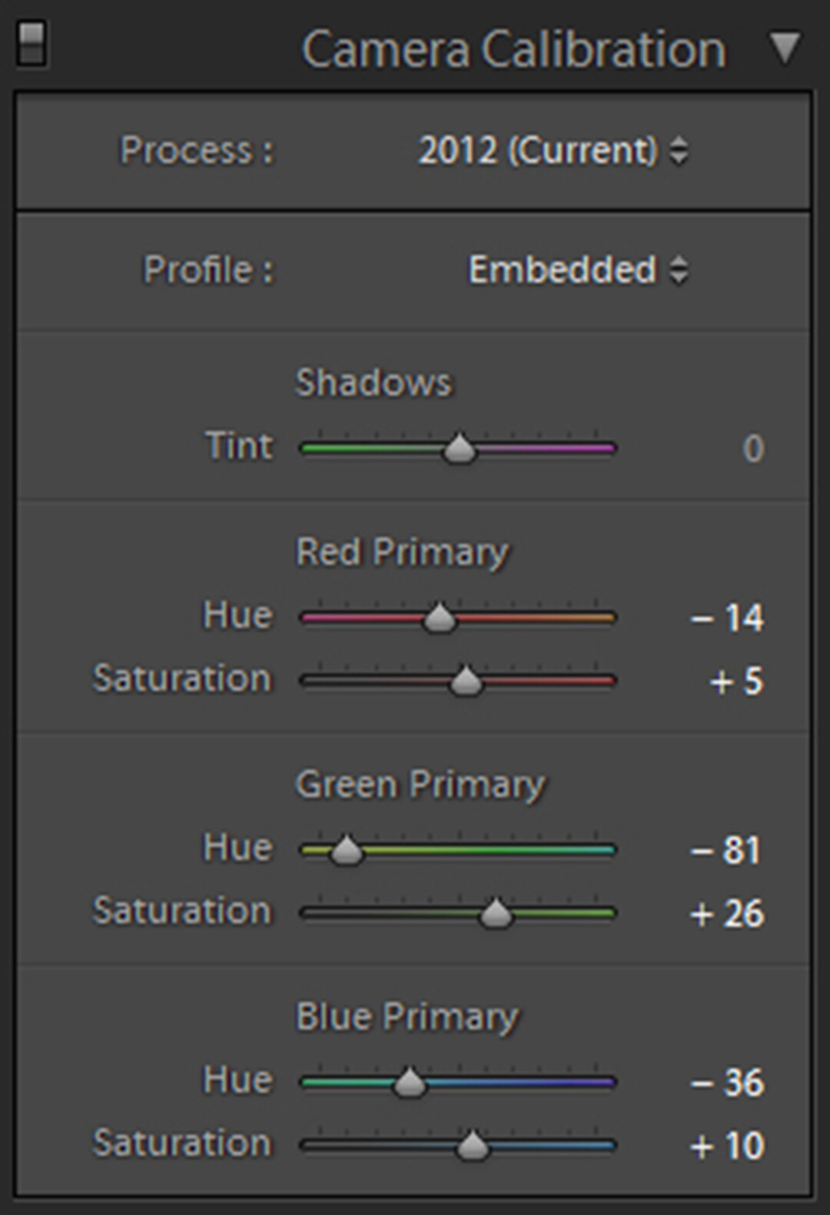The height and width of the screenshot is (1215, 830).
Task: Click the Blue Primary Saturation slider handle
Action: [x=472, y=1147]
